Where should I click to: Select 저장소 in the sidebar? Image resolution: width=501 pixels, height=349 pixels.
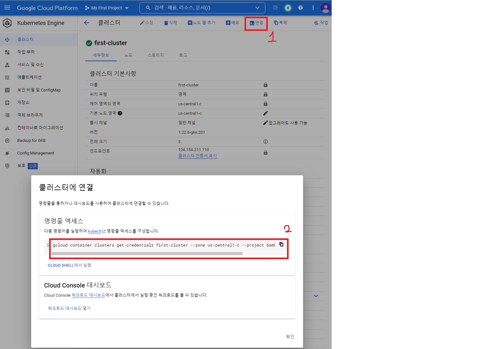click(39, 102)
